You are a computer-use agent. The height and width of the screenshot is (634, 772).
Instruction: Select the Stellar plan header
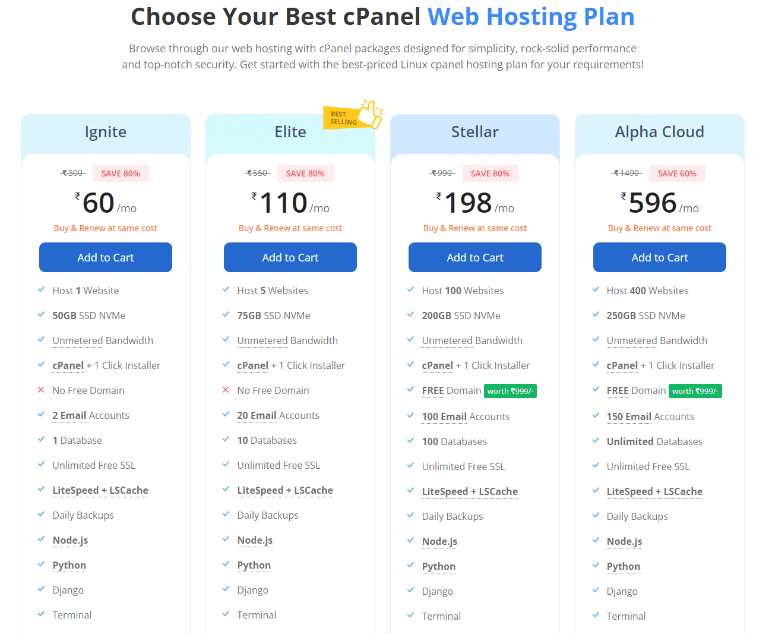pos(475,132)
